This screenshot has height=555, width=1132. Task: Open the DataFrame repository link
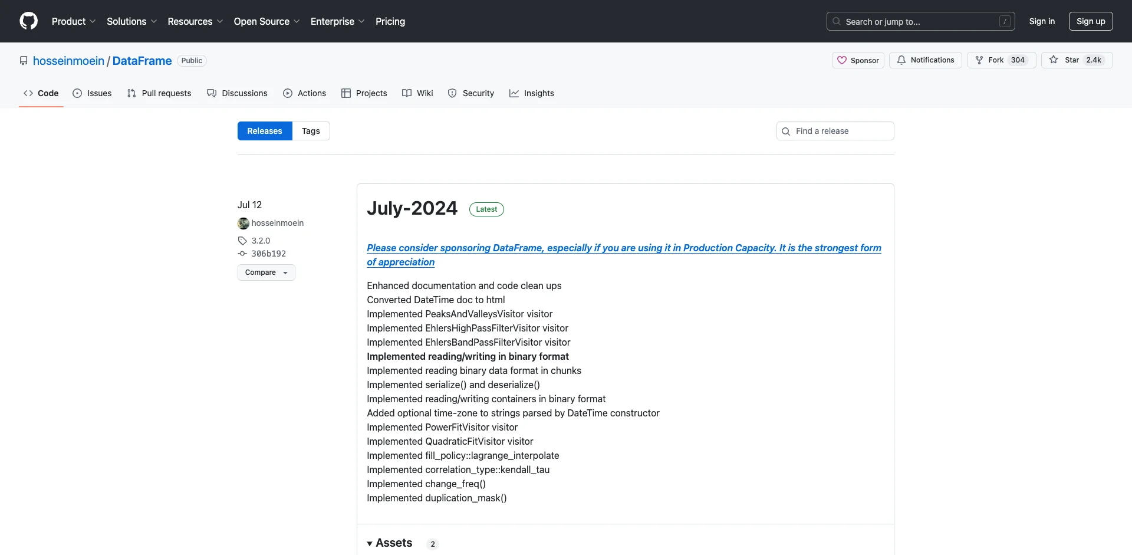(142, 61)
